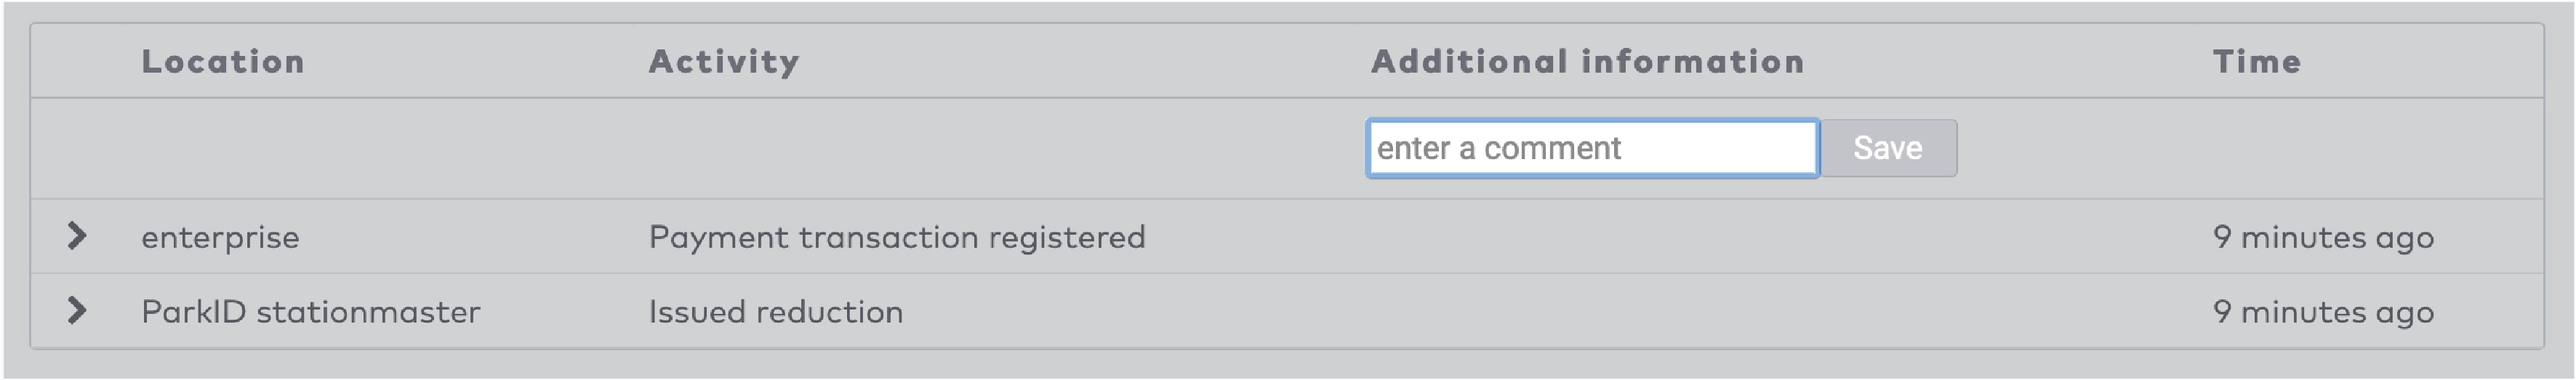Click the enterprise row's '9 minutes ago'
Viewport: 2576px width, 380px height.
click(2323, 237)
